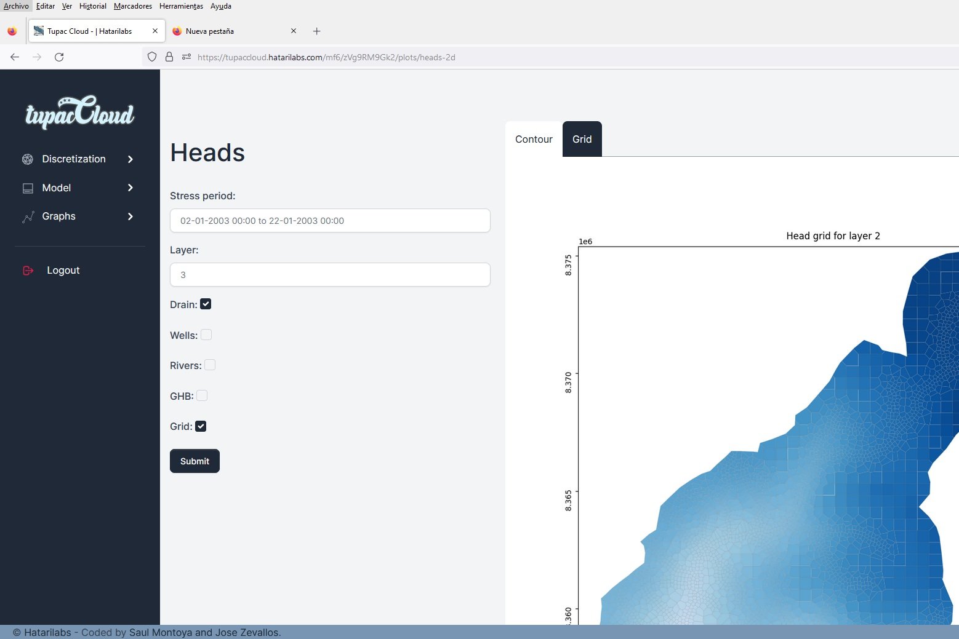Go back with the browser back arrow

[15, 57]
